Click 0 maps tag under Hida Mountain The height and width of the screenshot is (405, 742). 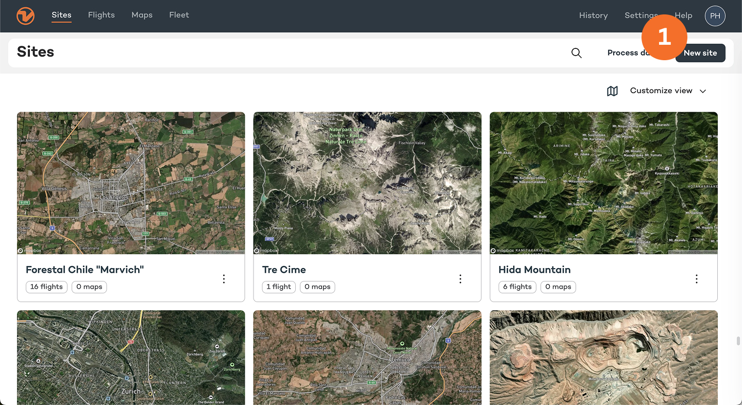pos(558,287)
